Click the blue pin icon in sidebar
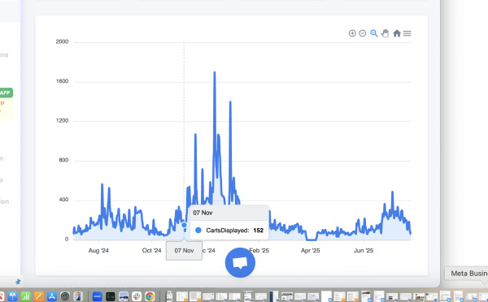Image resolution: width=488 pixels, height=302 pixels. tap(18, 282)
